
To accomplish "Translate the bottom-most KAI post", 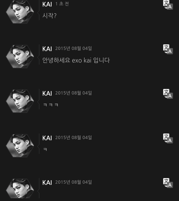I will [168, 183].
